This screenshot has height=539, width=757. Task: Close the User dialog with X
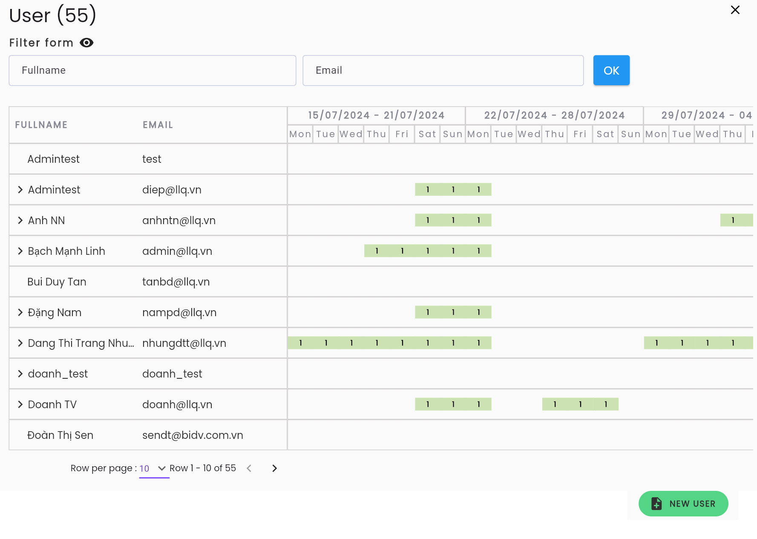[735, 10]
